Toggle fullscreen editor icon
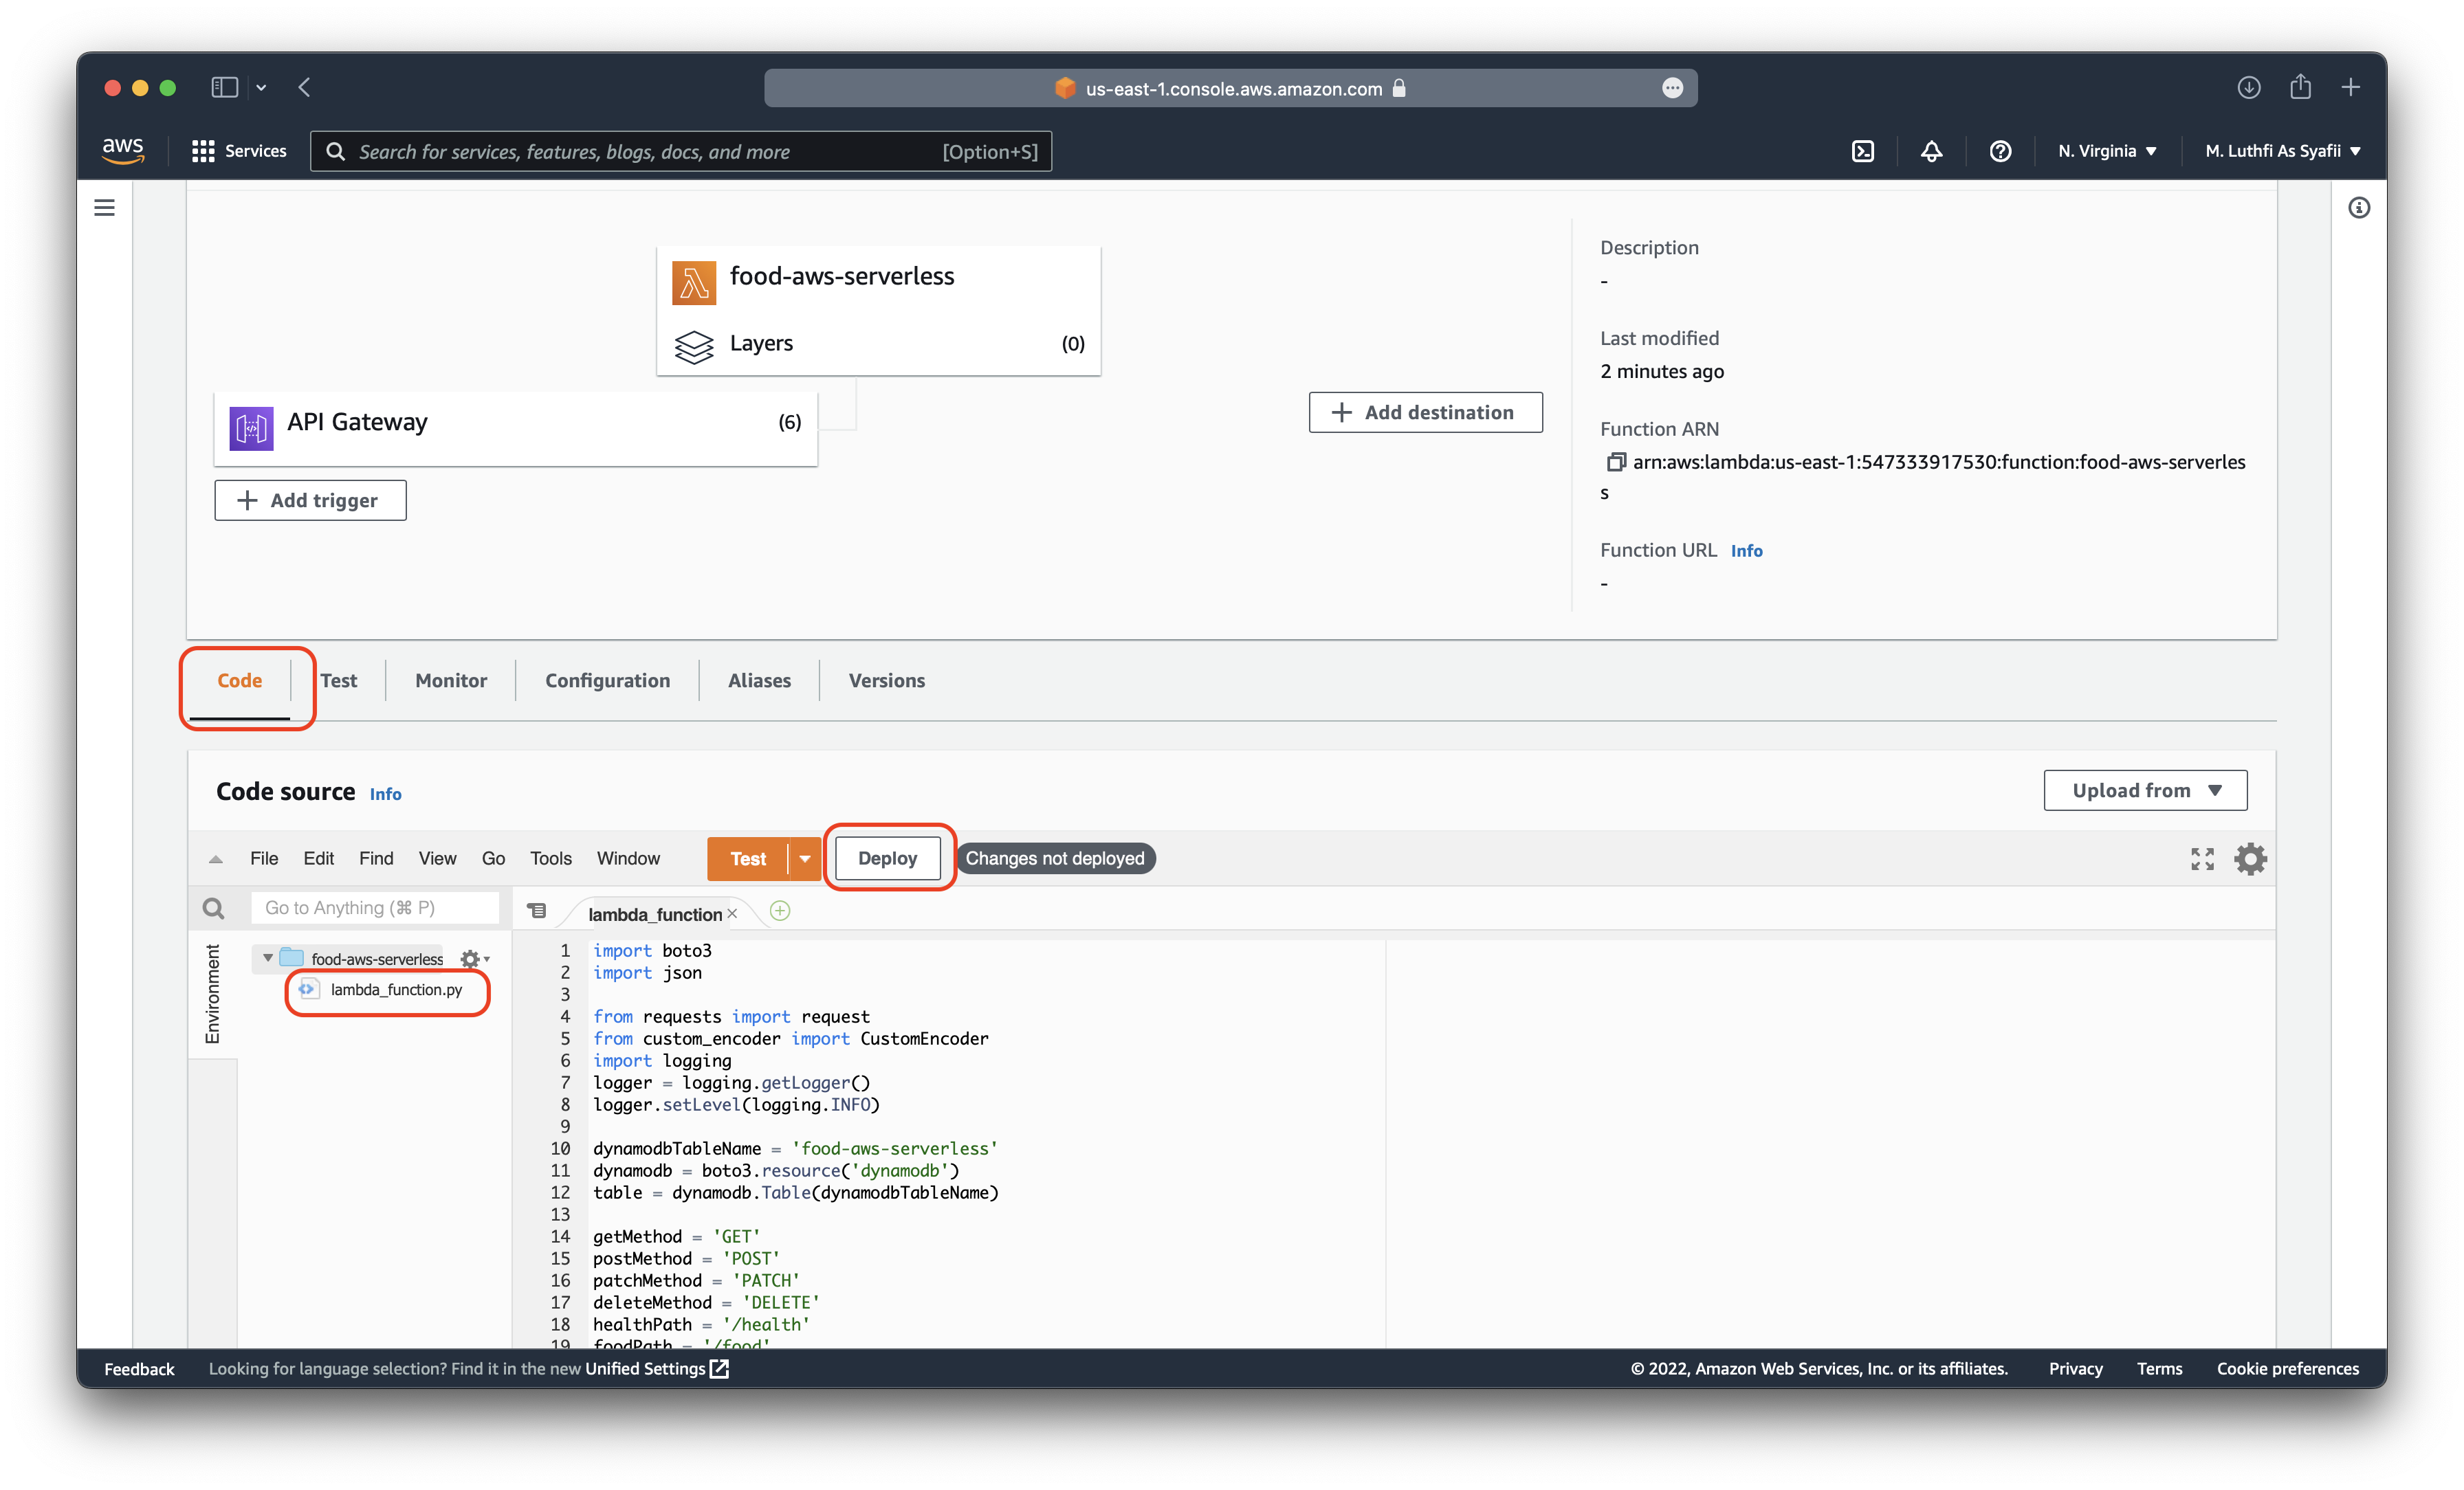Viewport: 2464px width, 1490px height. click(x=2202, y=858)
